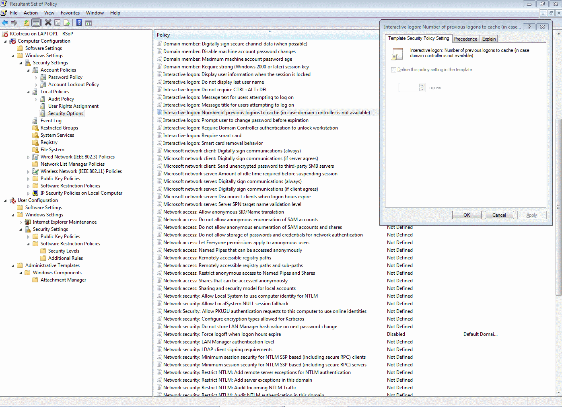Viewport: 562px width, 407px height.
Task: Click the Audit Policy icon in tree
Action: (43, 99)
